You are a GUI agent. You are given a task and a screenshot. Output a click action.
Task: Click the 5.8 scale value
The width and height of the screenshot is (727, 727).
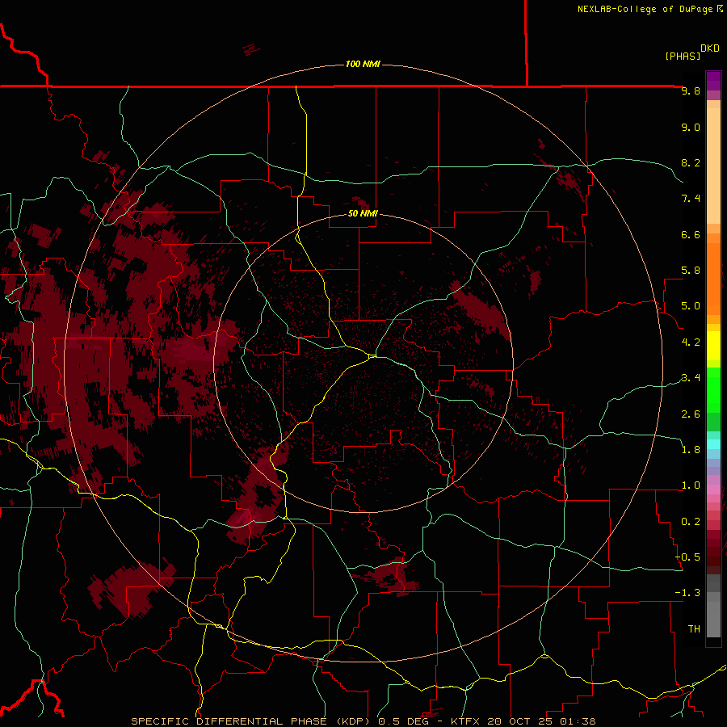click(x=691, y=271)
